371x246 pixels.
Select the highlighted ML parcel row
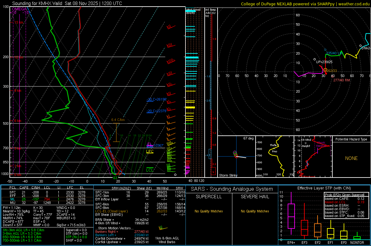pyautogui.click(x=47, y=199)
